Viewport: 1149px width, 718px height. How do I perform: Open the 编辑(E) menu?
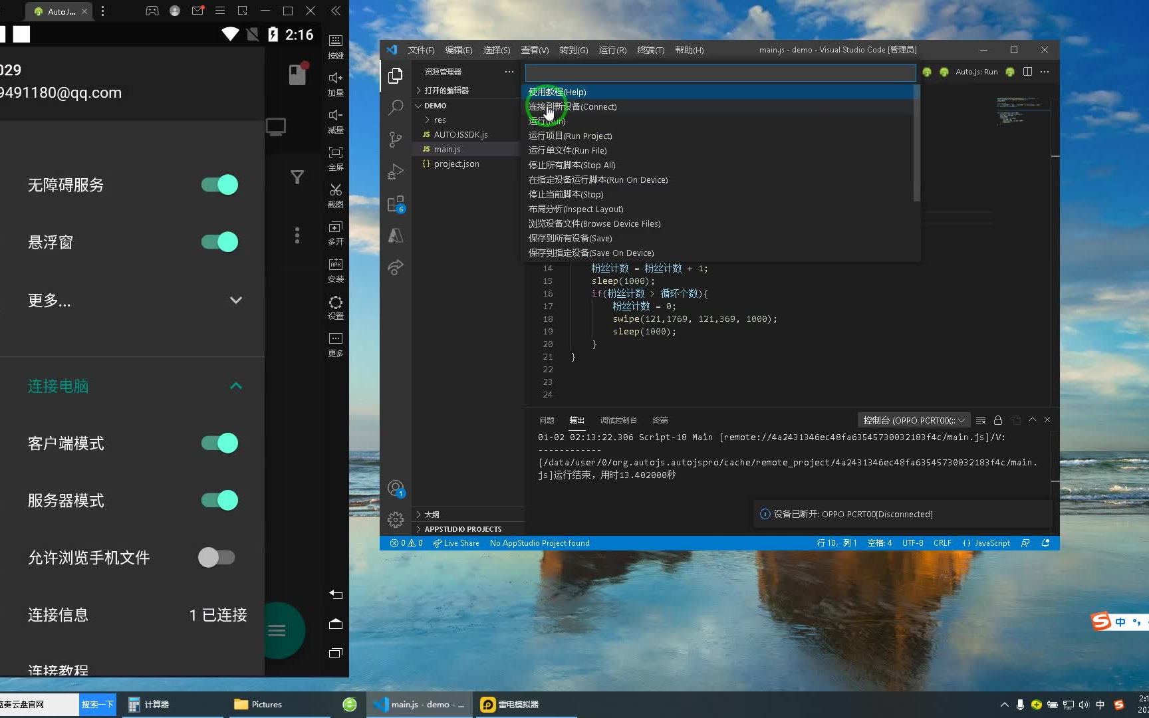click(x=459, y=50)
